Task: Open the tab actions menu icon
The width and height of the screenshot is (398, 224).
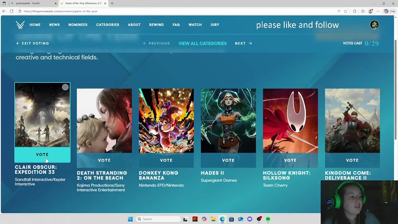Action: coord(4,3)
